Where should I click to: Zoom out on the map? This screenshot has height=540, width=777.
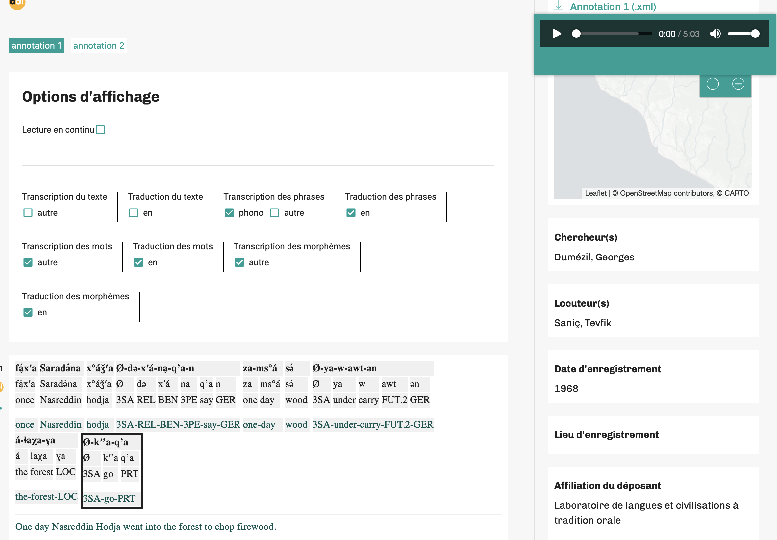click(738, 84)
